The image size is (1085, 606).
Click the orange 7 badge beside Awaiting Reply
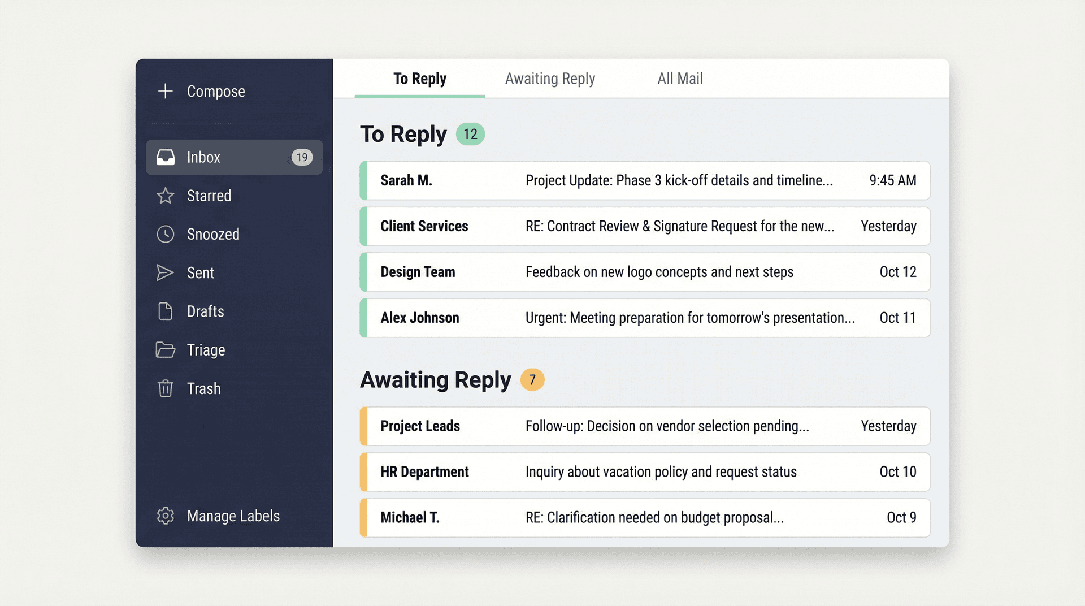[532, 380]
